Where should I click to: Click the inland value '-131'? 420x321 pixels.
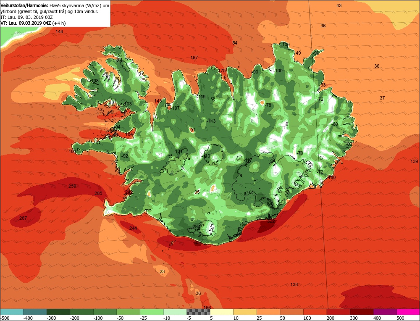point(178,151)
